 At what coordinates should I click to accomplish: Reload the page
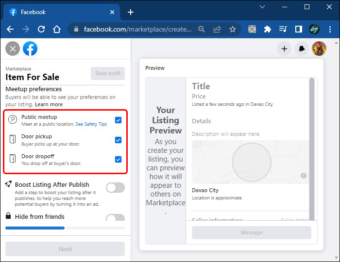[x=41, y=29]
